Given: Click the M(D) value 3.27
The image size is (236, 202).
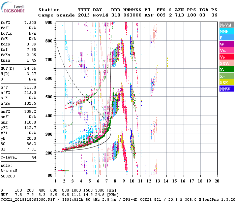Looking at the screenshot, I should click(x=31, y=74).
